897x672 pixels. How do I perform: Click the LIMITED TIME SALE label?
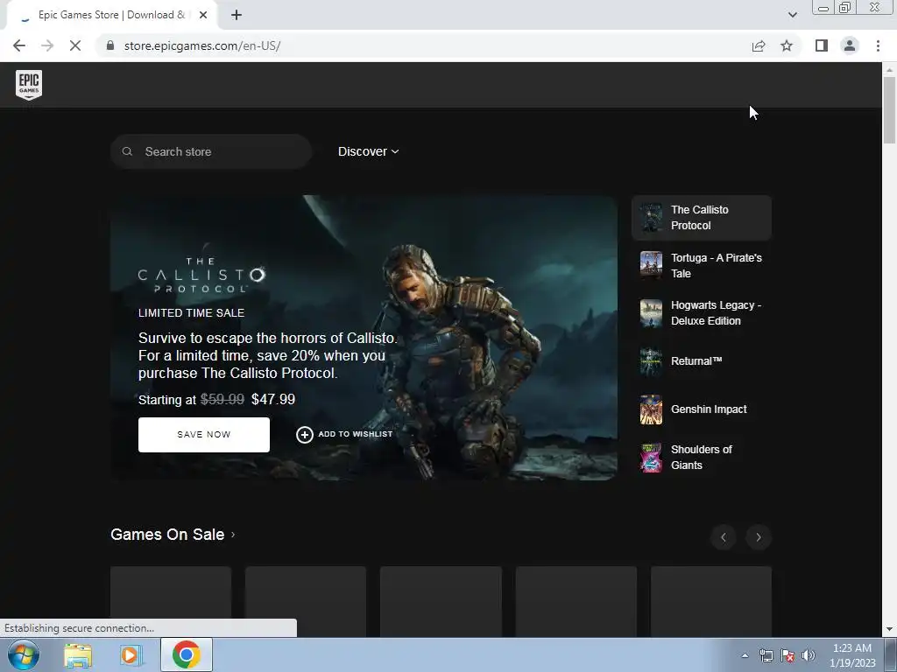(191, 313)
